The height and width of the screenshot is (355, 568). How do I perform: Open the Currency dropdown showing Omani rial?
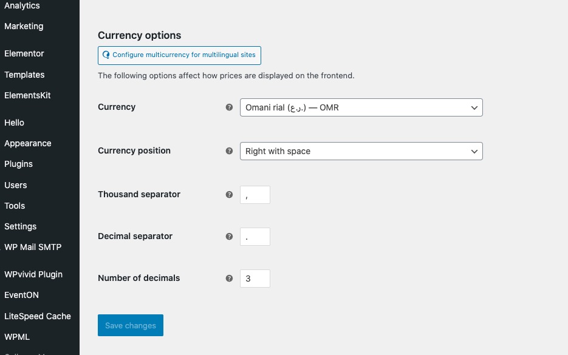pyautogui.click(x=361, y=107)
